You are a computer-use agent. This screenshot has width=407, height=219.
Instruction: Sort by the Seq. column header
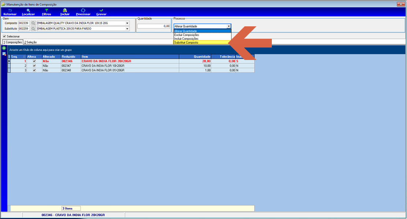tap(18, 57)
